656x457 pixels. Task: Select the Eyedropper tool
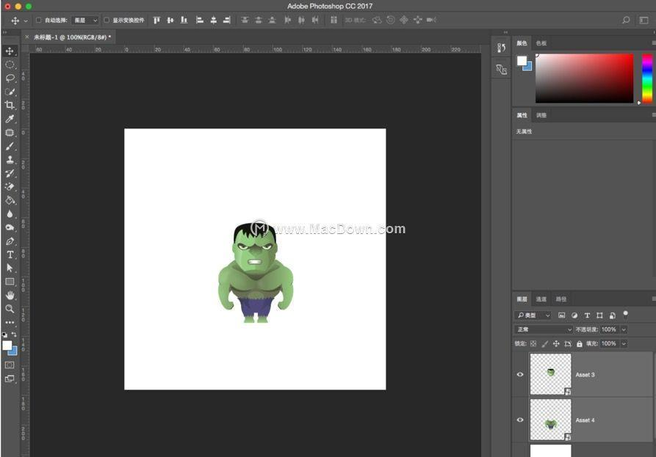click(x=10, y=119)
